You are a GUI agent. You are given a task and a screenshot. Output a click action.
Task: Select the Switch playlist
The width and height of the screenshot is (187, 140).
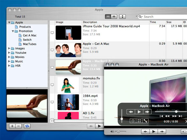click(x=27, y=40)
